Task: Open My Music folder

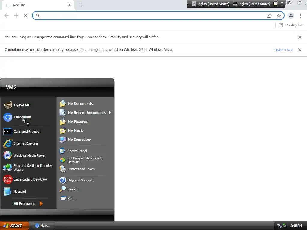Action: click(x=85, y=131)
